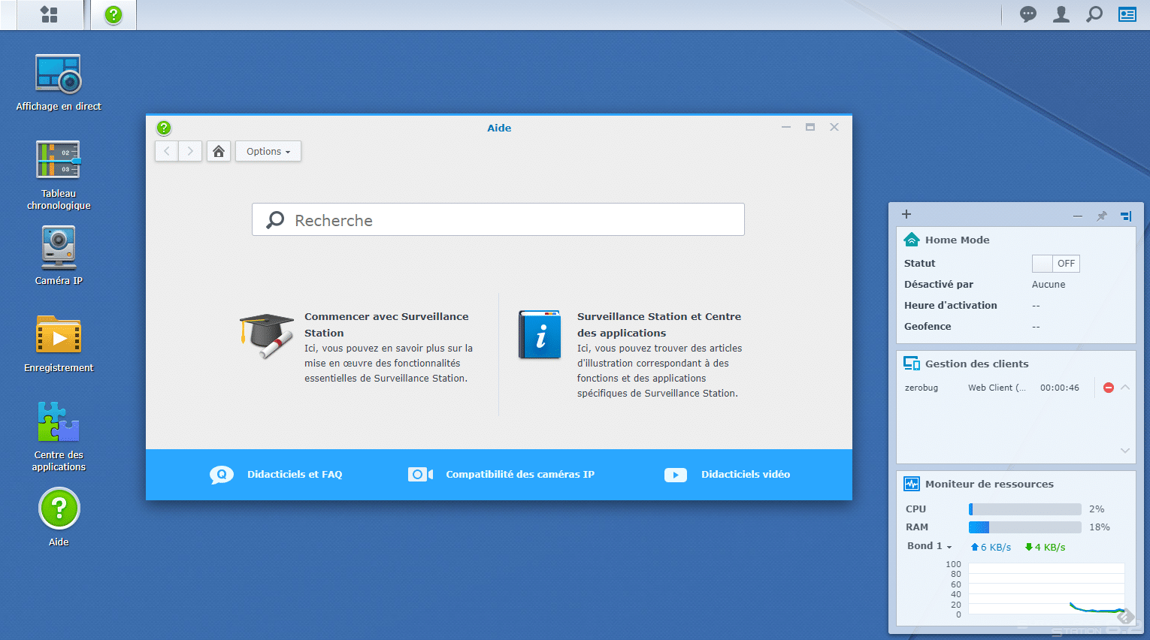Click the Didacticiels et FAQ bubble icon
The width and height of the screenshot is (1150, 640).
pyautogui.click(x=222, y=475)
